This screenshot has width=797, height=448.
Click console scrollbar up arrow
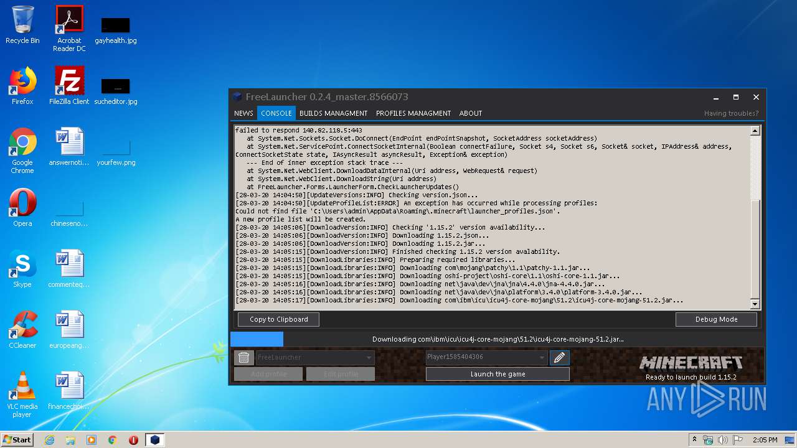755,131
